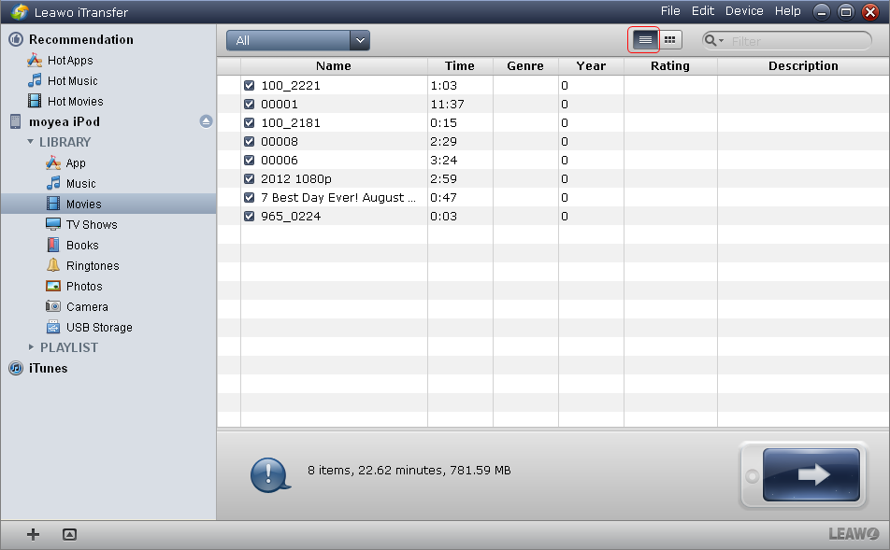Open the Device menu
890x550 pixels.
(744, 11)
